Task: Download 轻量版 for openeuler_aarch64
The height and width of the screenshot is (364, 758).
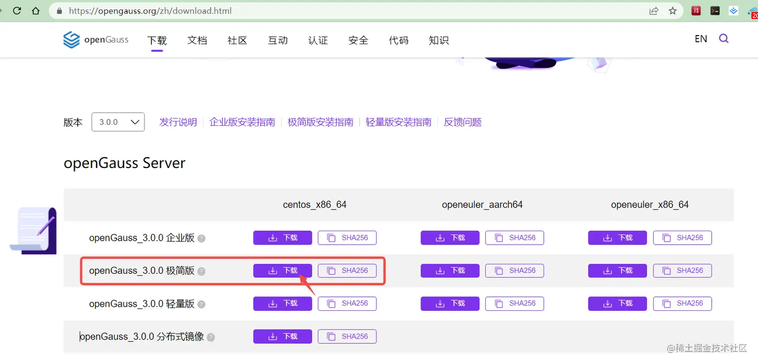Action: coord(450,303)
